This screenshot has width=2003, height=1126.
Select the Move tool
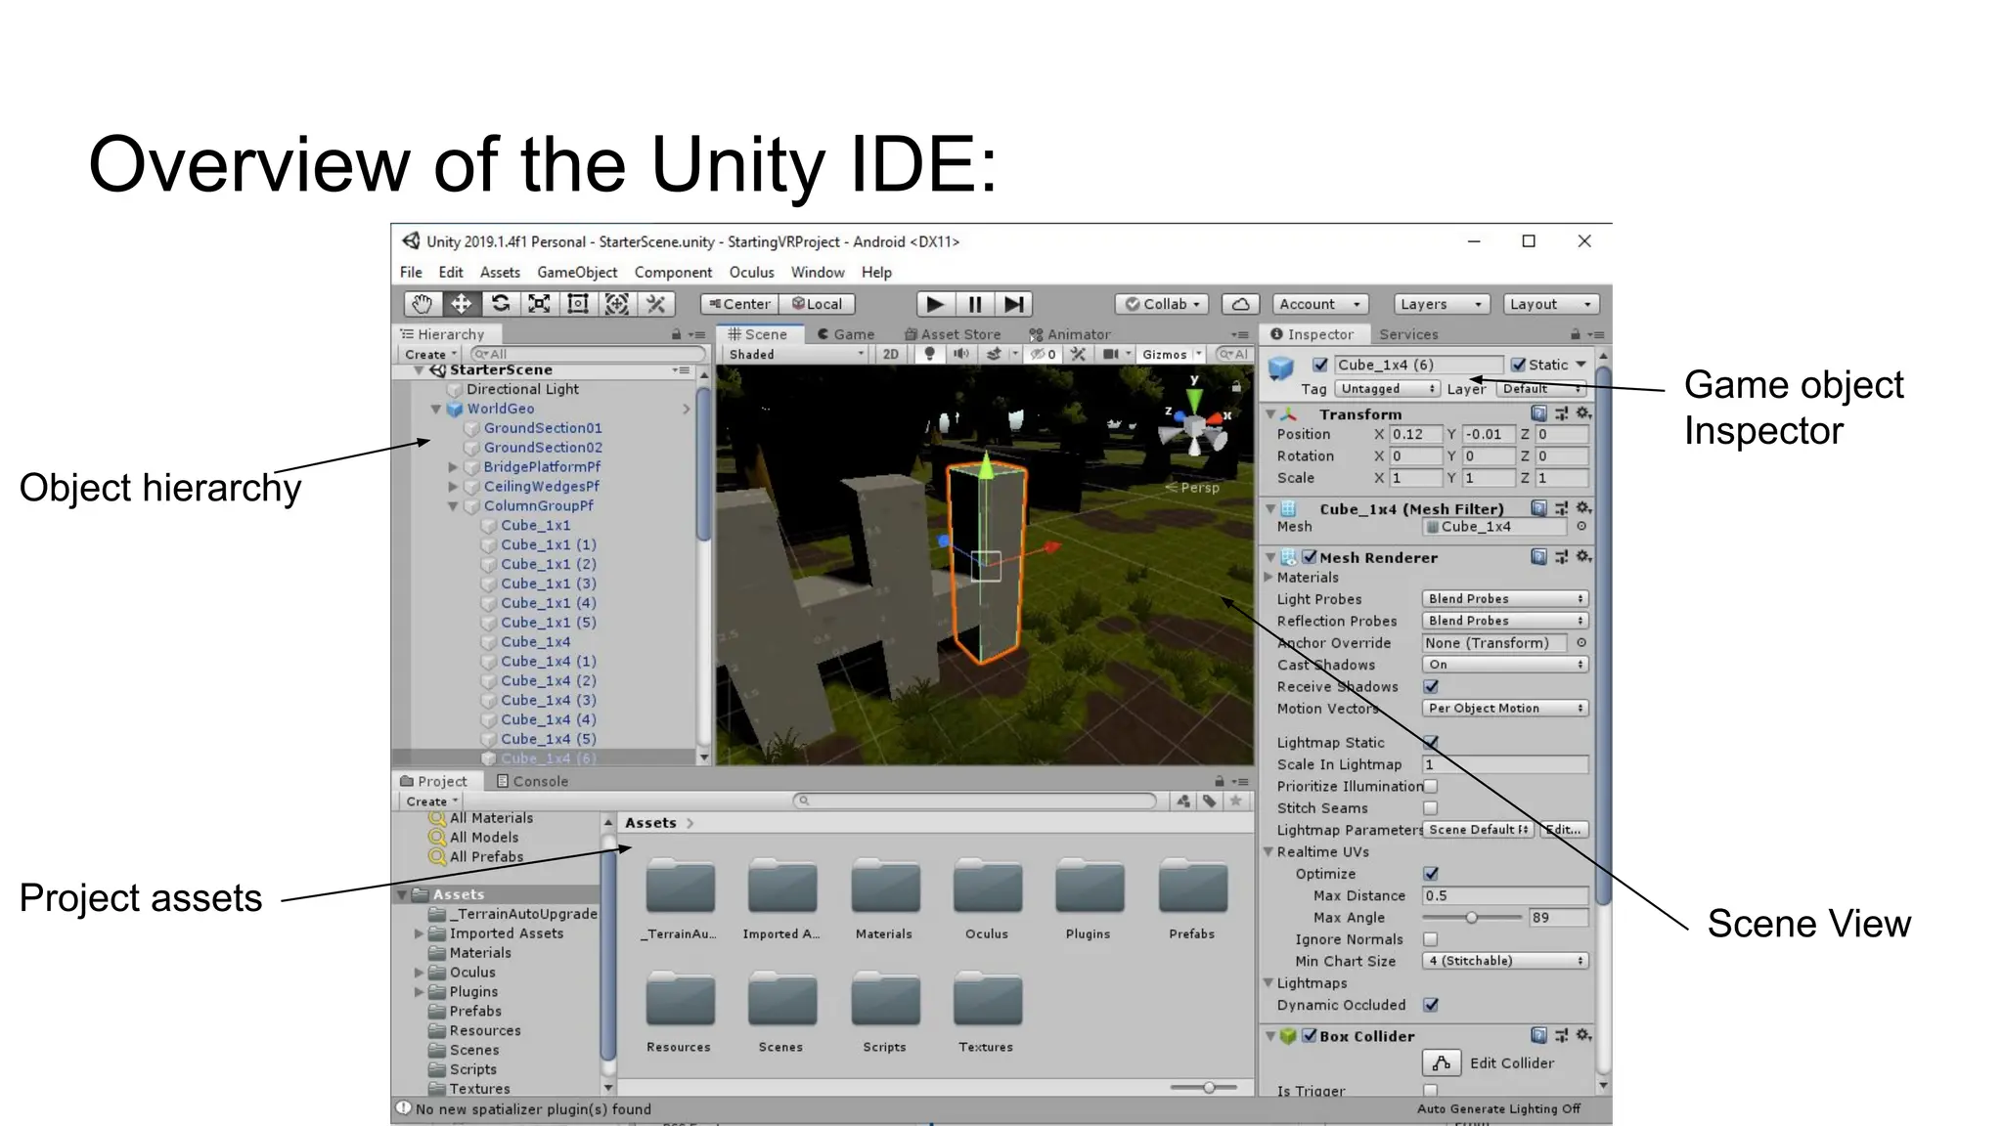click(x=461, y=304)
